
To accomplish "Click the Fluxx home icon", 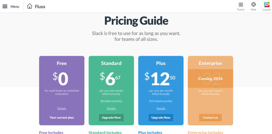I will pos(30,6).
